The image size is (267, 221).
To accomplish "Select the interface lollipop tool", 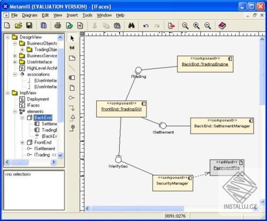I will point(72,98).
